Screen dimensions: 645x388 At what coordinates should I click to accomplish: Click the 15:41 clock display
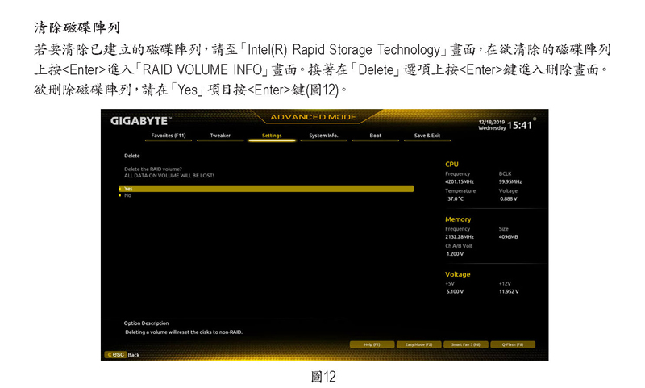point(521,125)
